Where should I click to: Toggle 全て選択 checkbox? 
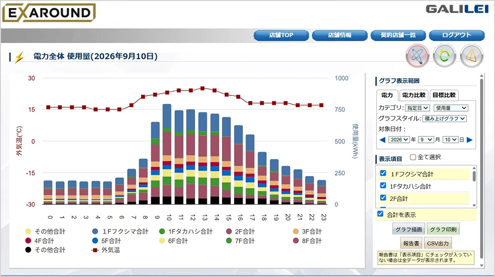tap(412, 157)
